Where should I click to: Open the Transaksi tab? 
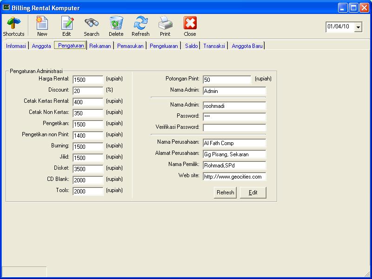214,46
